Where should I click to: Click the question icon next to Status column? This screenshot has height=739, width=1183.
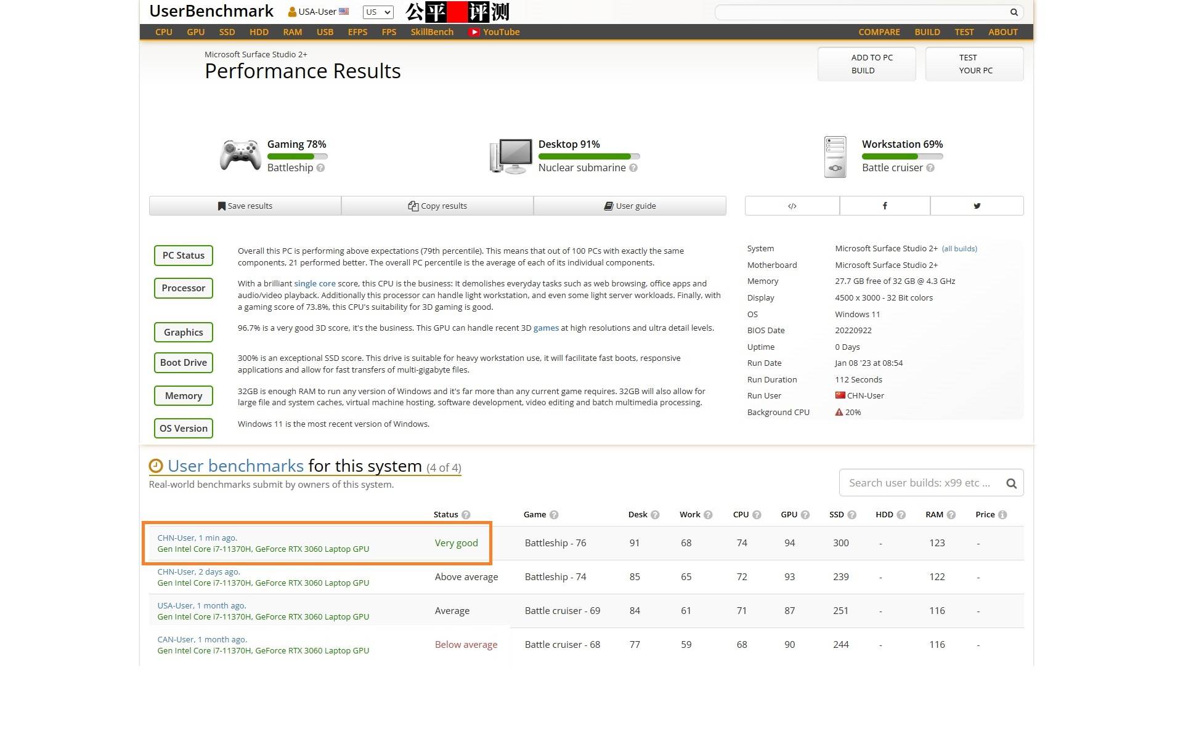(466, 515)
